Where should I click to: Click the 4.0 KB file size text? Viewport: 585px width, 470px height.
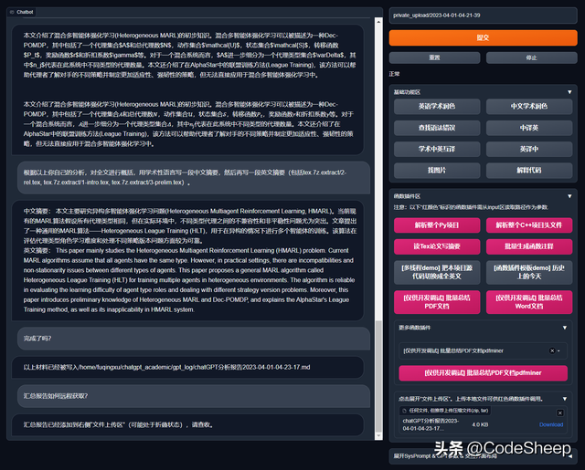click(x=480, y=424)
